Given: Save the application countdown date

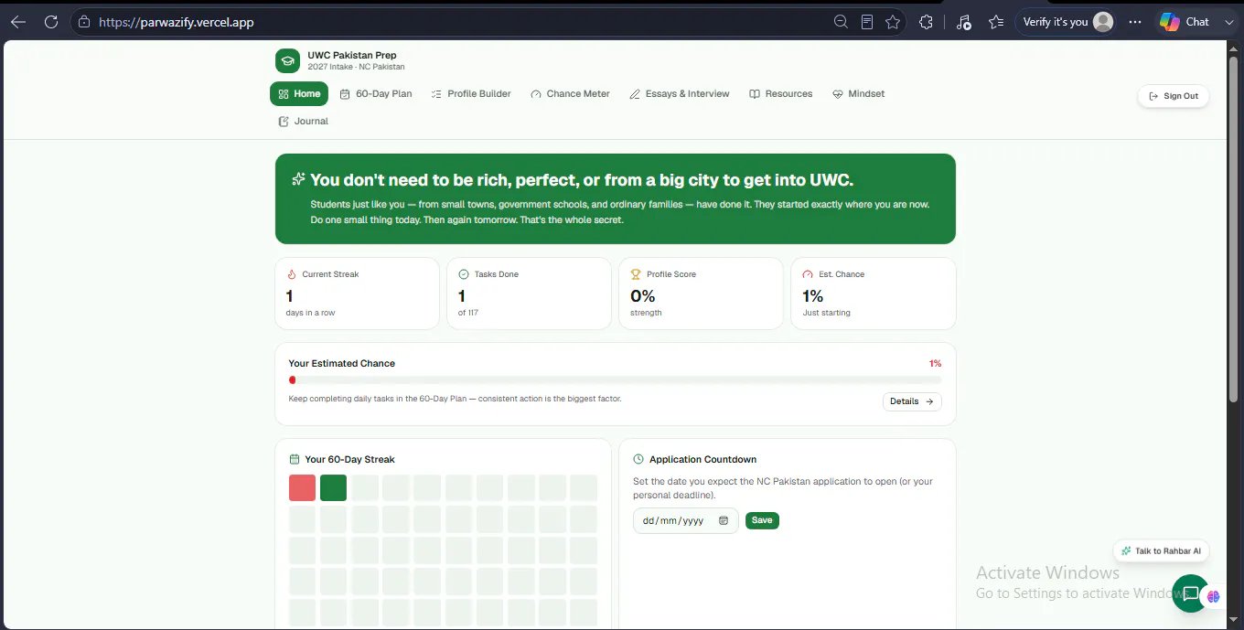Looking at the screenshot, I should (762, 520).
